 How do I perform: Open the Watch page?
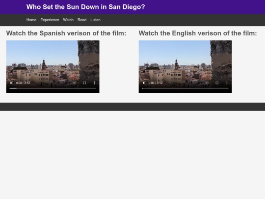pos(68,20)
